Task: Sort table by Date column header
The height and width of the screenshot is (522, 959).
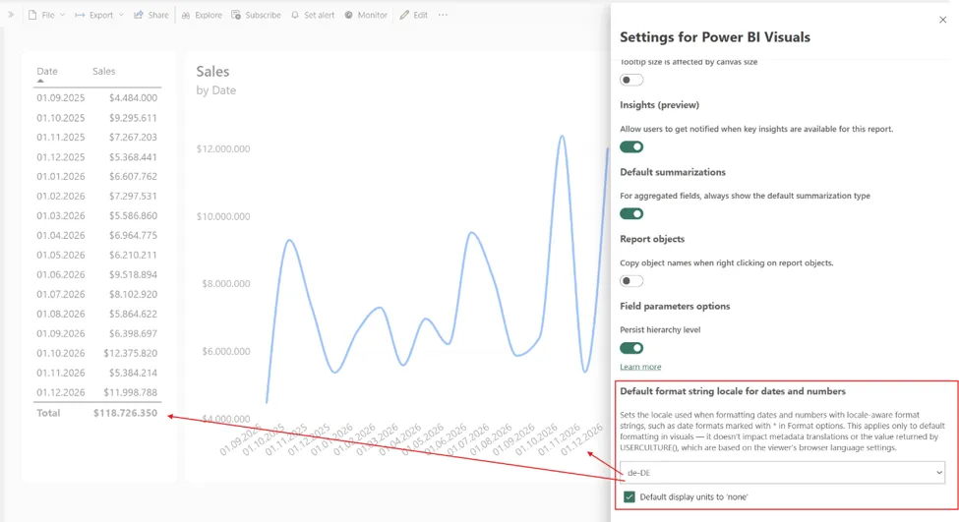Action: click(x=47, y=71)
